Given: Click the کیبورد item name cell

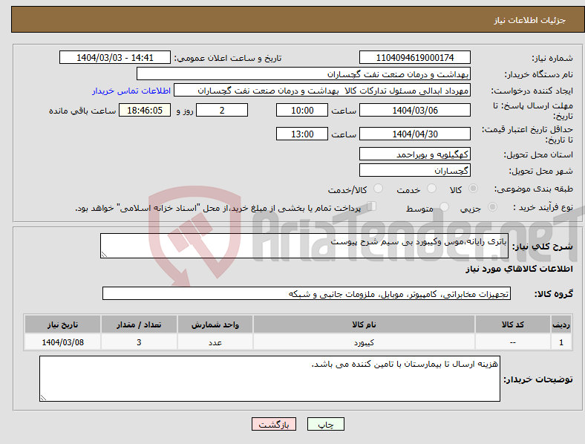Looking at the screenshot, I should click(x=364, y=342).
